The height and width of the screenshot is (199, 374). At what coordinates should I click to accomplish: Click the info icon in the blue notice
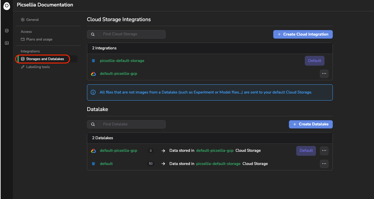(93, 92)
